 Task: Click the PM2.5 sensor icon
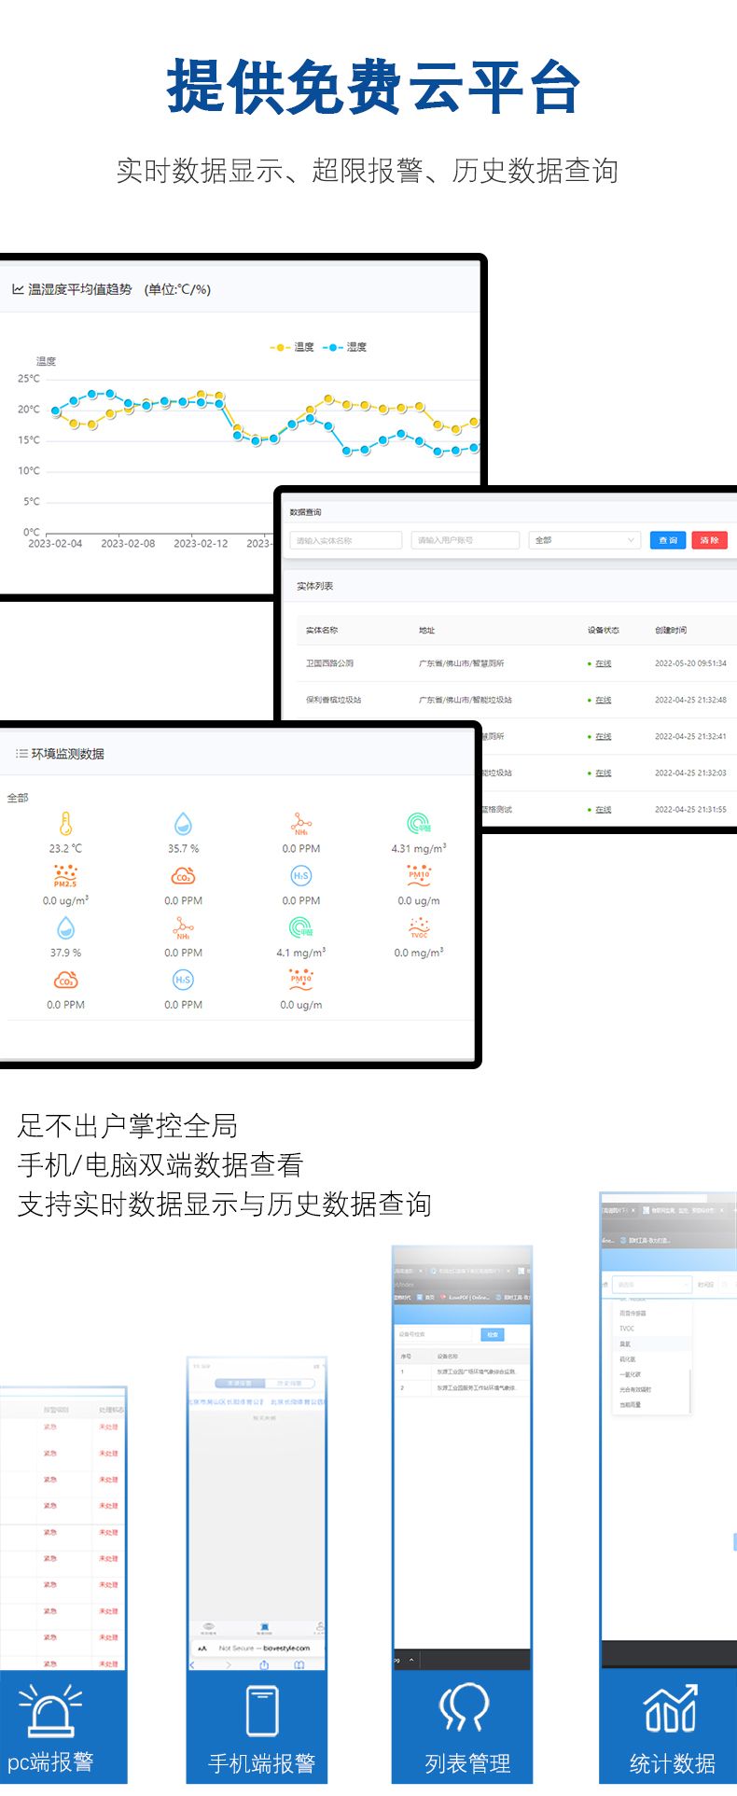click(x=65, y=876)
